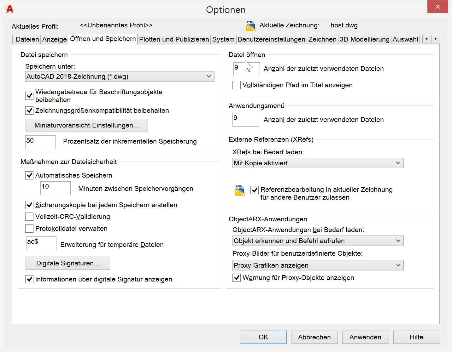Toggle Protokolldatei verwalten checkbox

[29, 229]
